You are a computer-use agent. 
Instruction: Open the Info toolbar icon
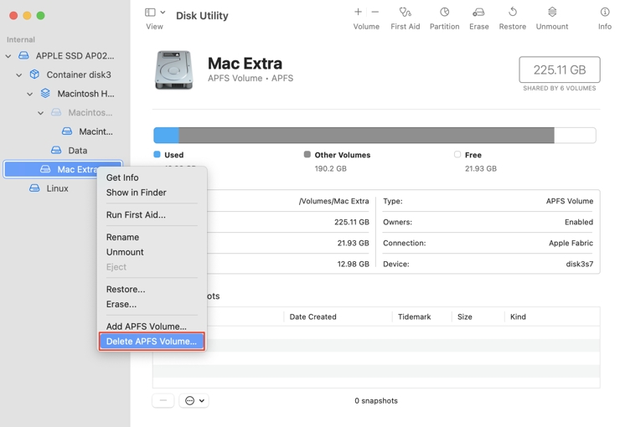pos(605,12)
